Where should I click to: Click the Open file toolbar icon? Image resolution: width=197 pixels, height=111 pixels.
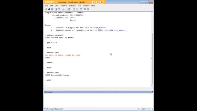tap(46, 9)
